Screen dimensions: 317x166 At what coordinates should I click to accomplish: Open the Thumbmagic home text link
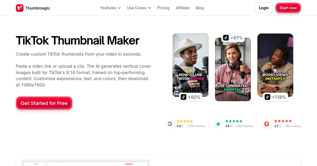coord(38,8)
